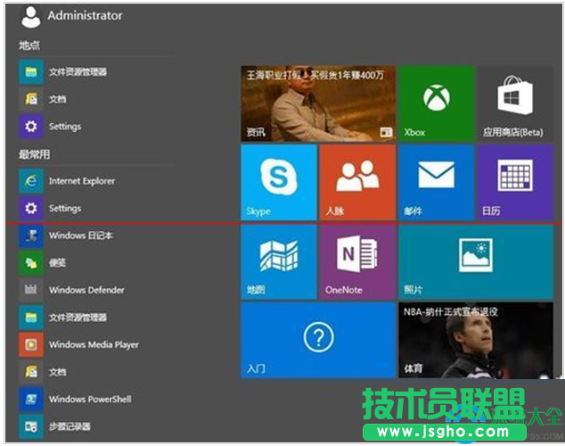Open 文档 below Windows Media Player
This screenshot has width=565, height=446.
click(x=43, y=372)
